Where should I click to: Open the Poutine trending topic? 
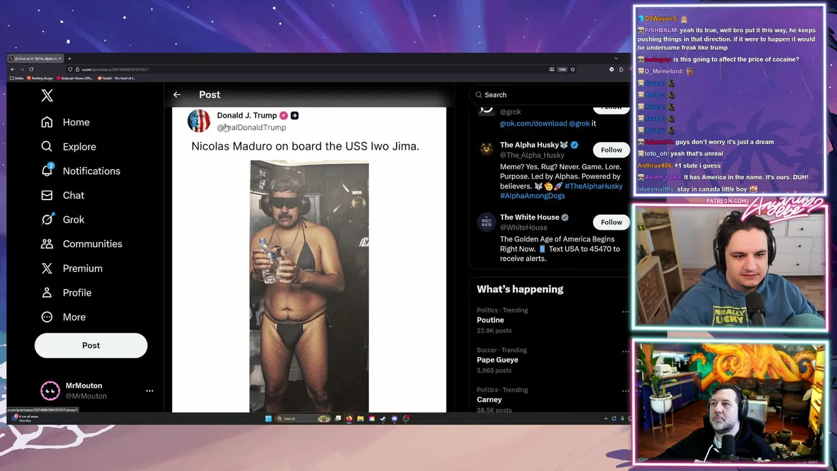(490, 320)
